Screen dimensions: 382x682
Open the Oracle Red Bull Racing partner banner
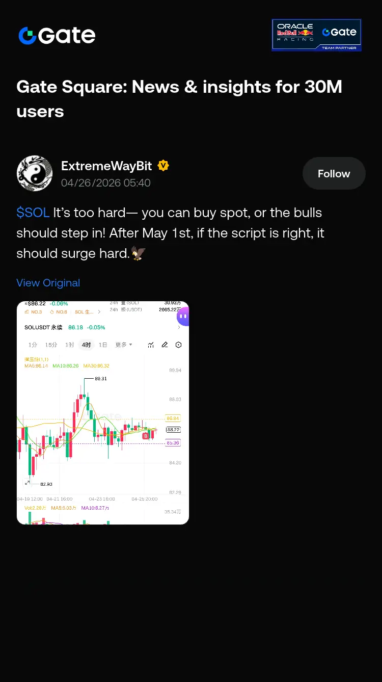[316, 35]
